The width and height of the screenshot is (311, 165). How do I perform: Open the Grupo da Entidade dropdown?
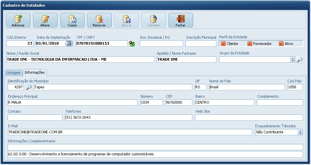pos(293,59)
